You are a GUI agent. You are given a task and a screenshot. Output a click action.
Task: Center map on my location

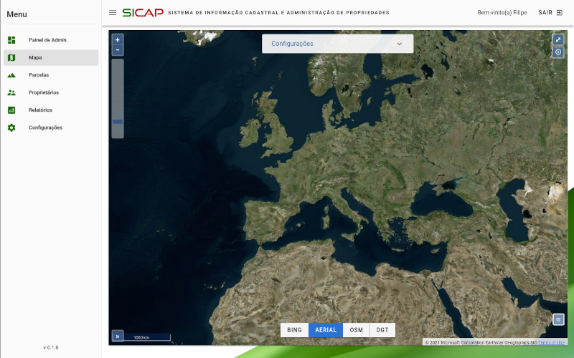558,52
